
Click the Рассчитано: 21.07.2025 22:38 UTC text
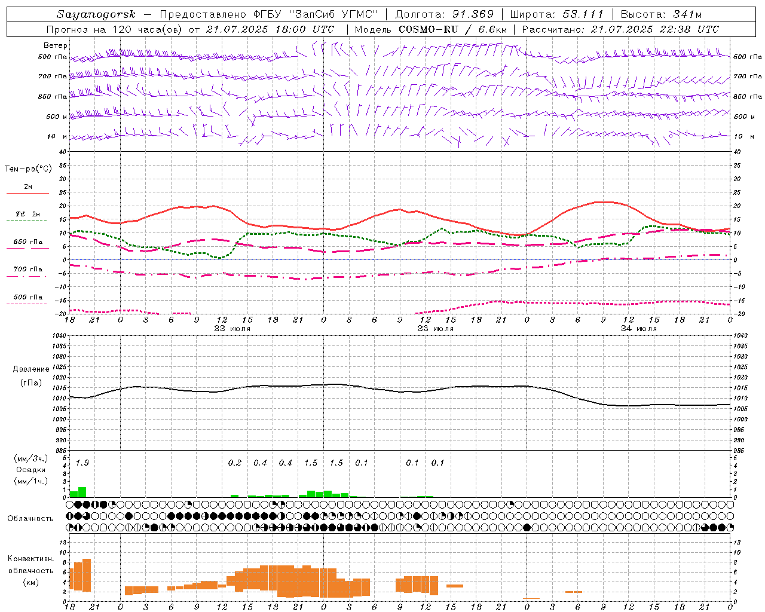[620, 29]
